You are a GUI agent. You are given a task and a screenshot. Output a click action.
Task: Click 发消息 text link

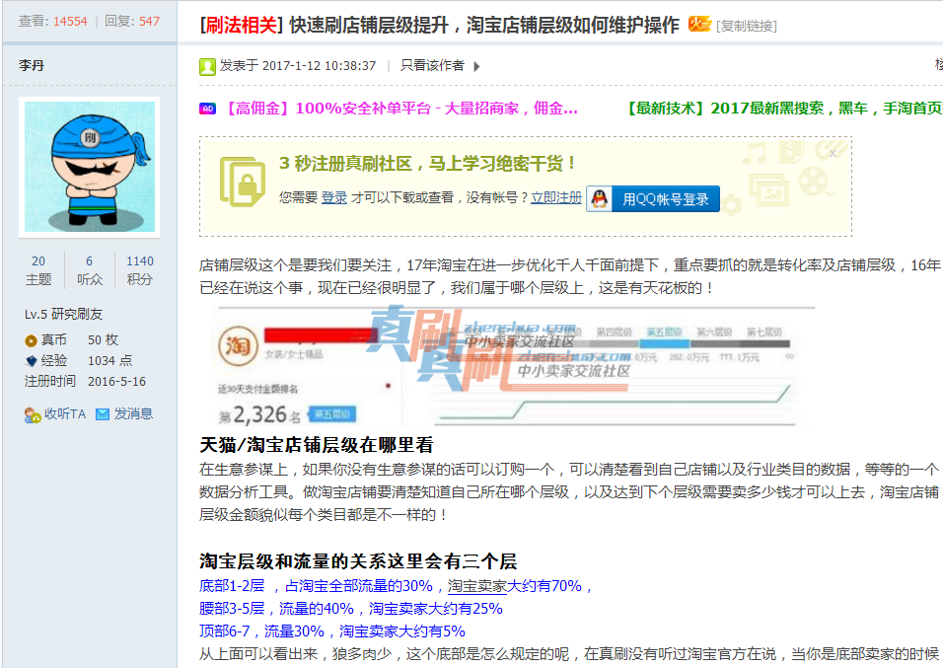pos(133,414)
